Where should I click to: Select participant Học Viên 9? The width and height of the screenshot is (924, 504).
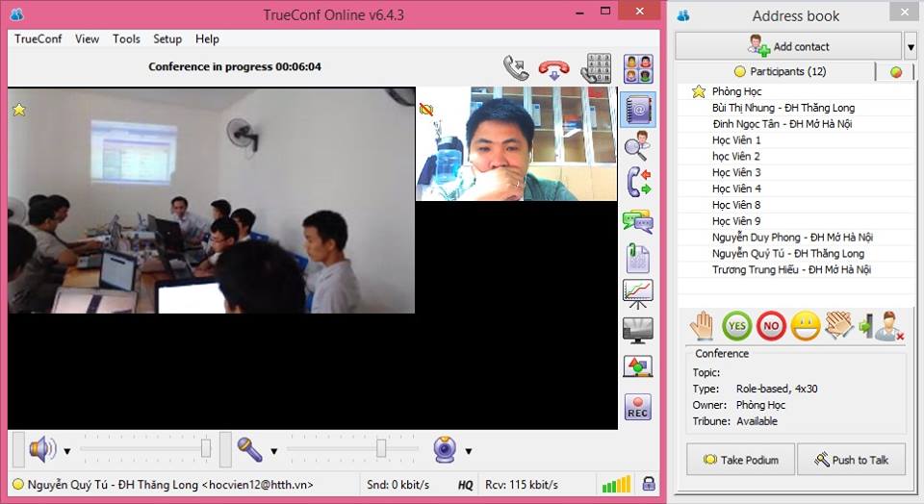pyautogui.click(x=797, y=221)
